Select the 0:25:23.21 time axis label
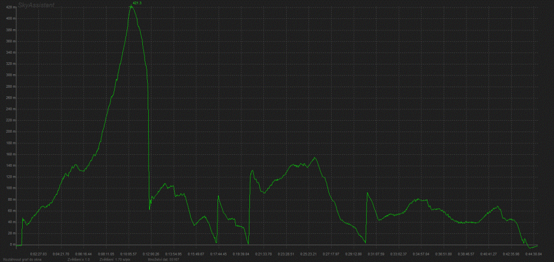This screenshot has width=554, height=262. pyautogui.click(x=308, y=253)
